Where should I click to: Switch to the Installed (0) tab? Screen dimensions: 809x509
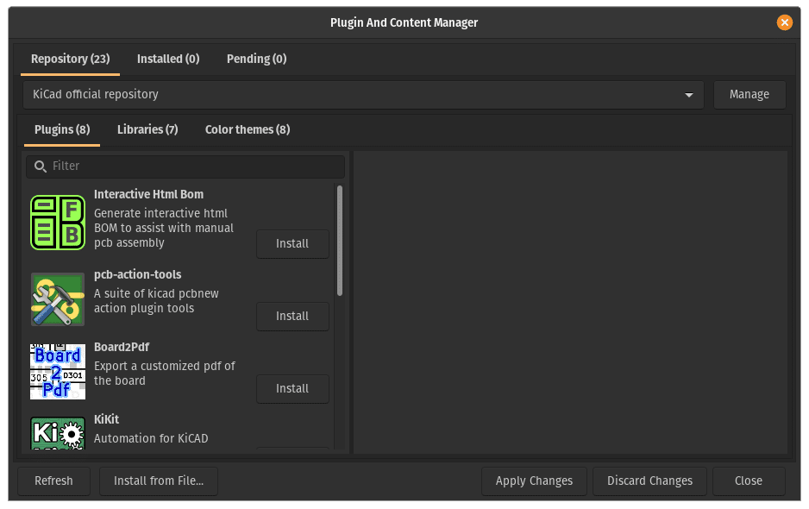(x=168, y=59)
